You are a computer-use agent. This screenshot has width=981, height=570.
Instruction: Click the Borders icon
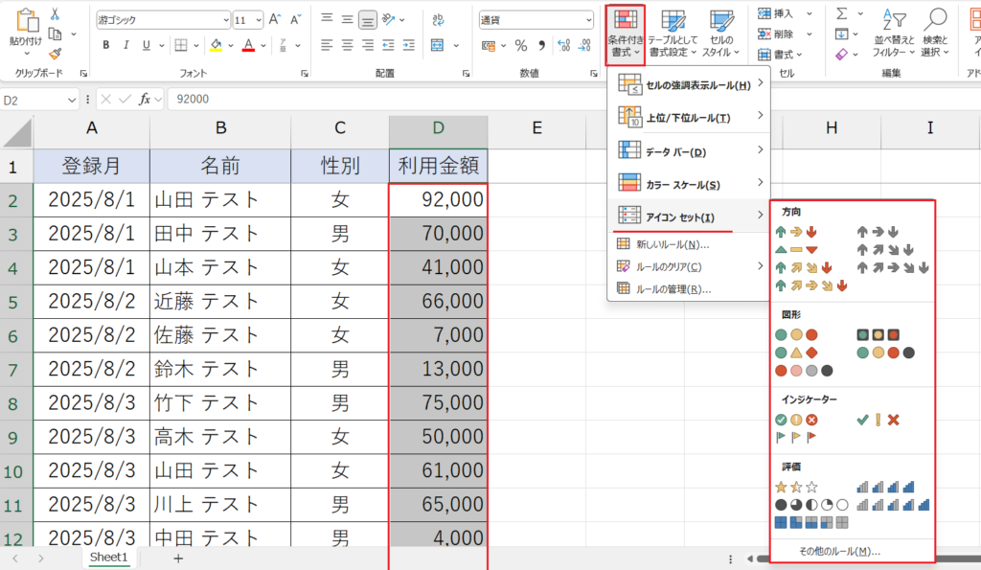coord(181,45)
